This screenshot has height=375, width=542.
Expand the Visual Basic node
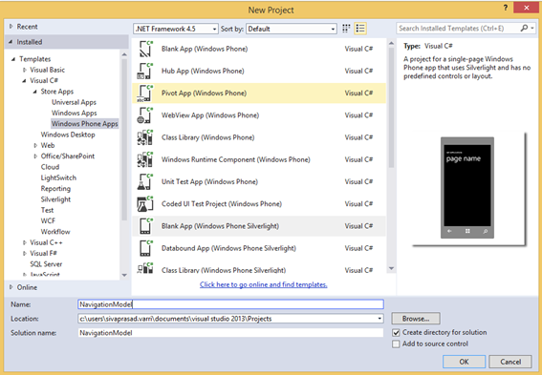tap(25, 70)
